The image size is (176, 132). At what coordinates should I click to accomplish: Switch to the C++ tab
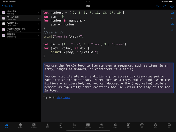[74, 126]
